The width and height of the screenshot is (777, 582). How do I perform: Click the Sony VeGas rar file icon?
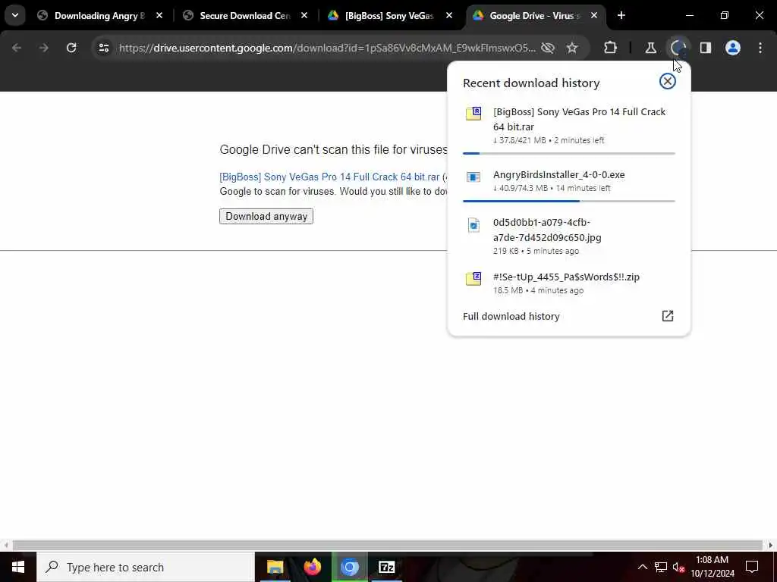tap(473, 114)
